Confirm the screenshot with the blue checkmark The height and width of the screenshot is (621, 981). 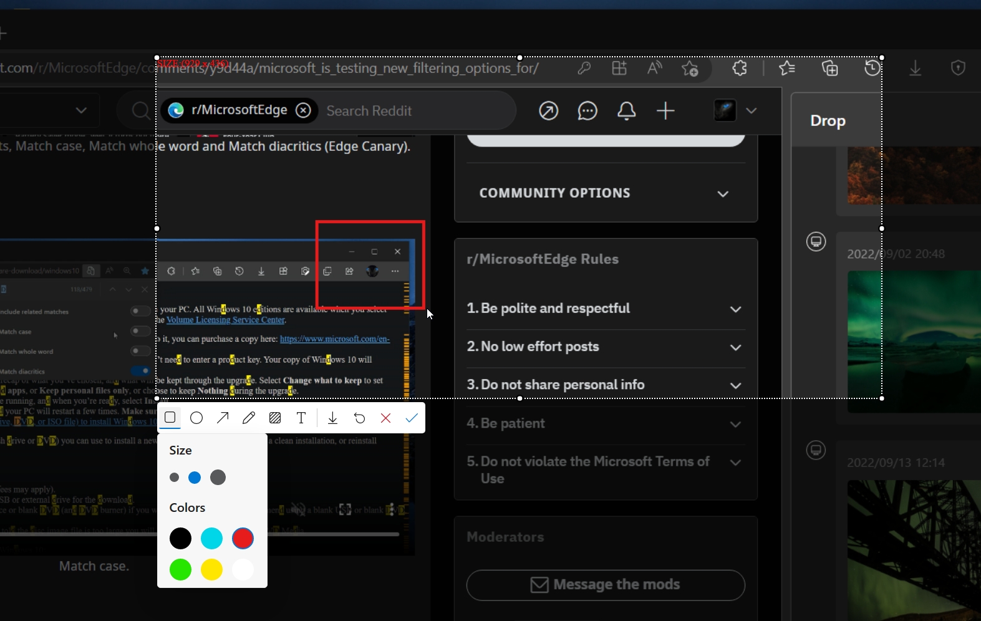tap(412, 418)
